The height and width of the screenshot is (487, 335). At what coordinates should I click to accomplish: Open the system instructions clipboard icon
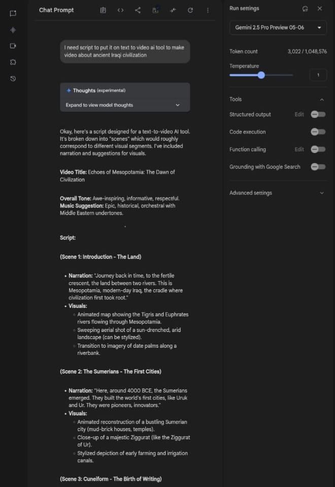point(103,10)
